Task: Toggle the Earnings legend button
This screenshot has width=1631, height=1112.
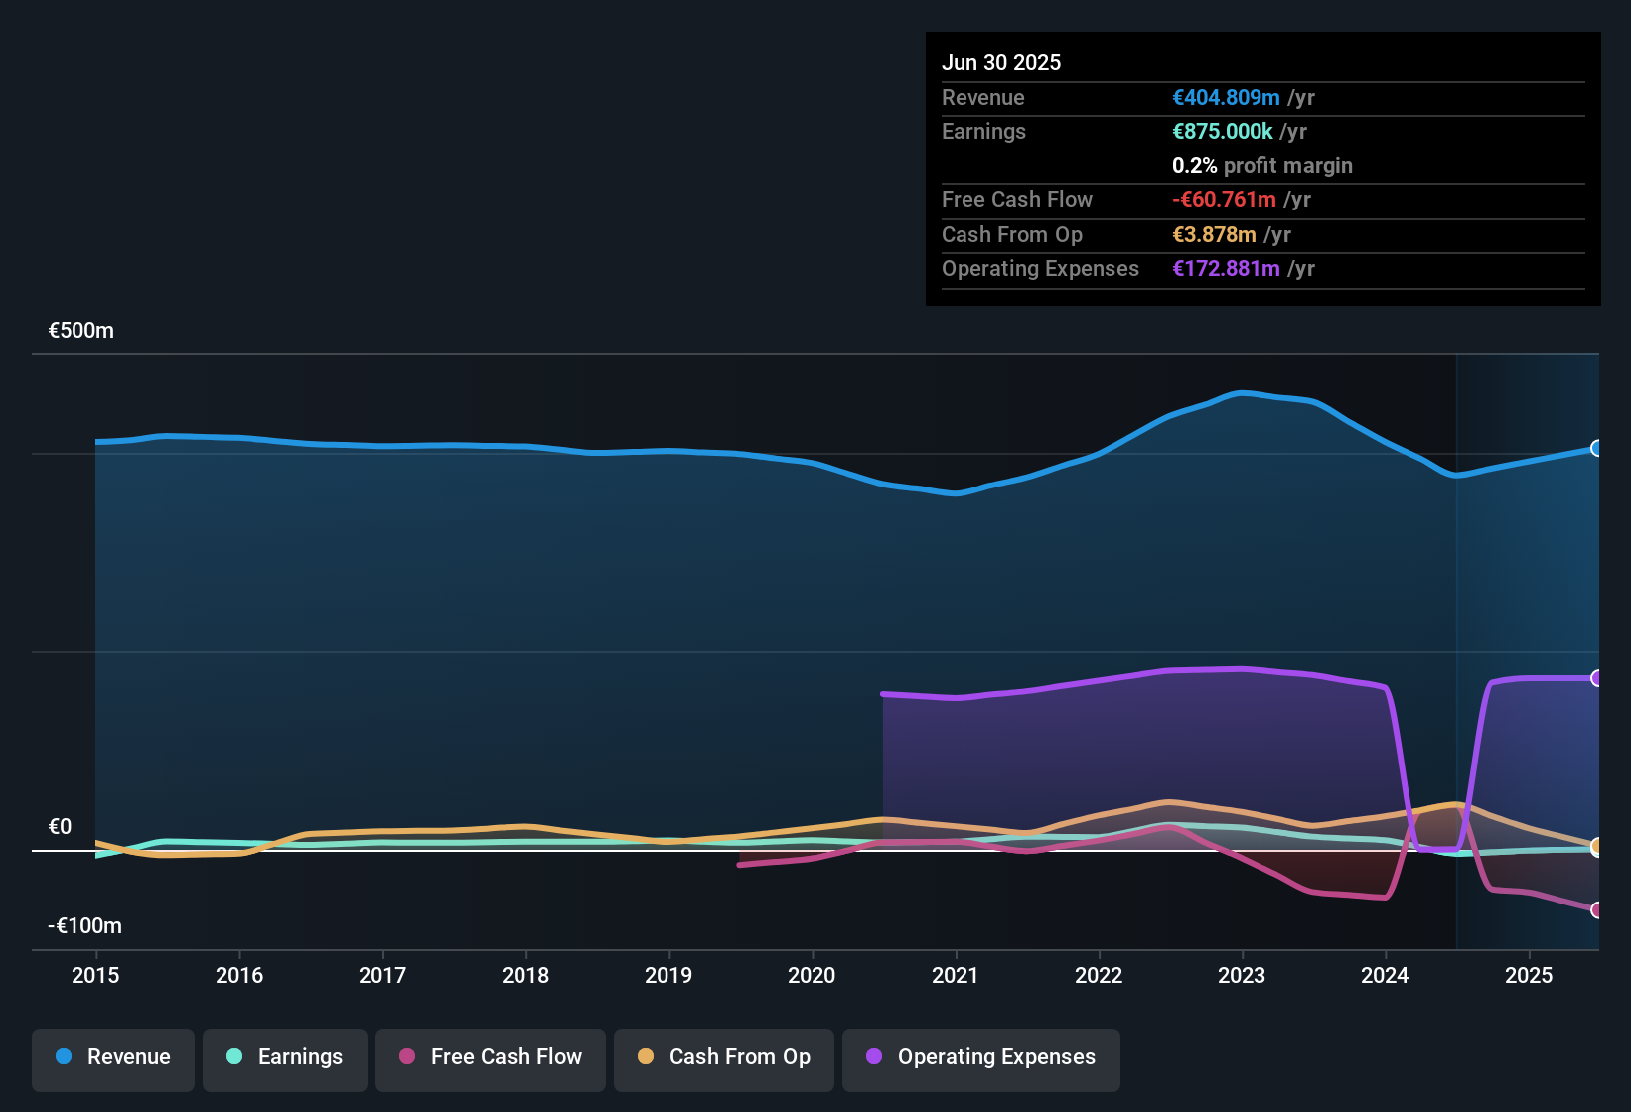Action: (285, 1057)
